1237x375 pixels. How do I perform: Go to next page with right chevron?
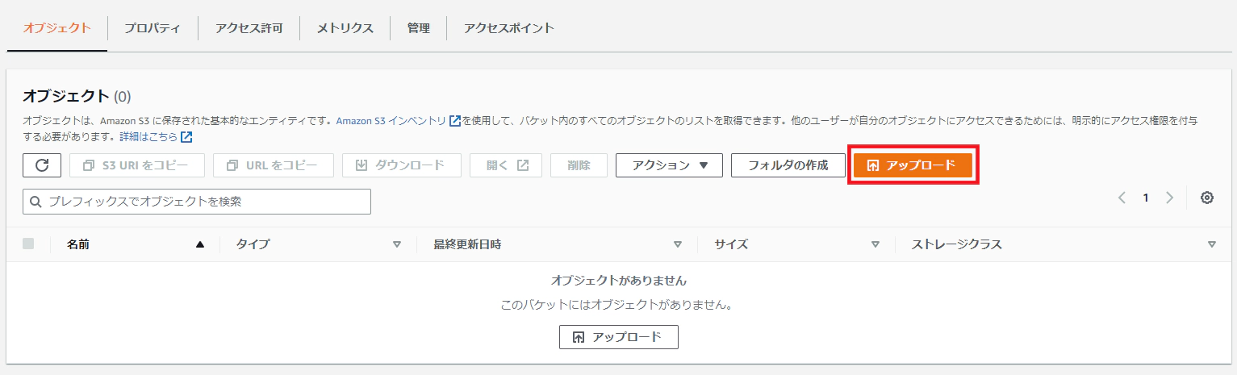pyautogui.click(x=1170, y=198)
